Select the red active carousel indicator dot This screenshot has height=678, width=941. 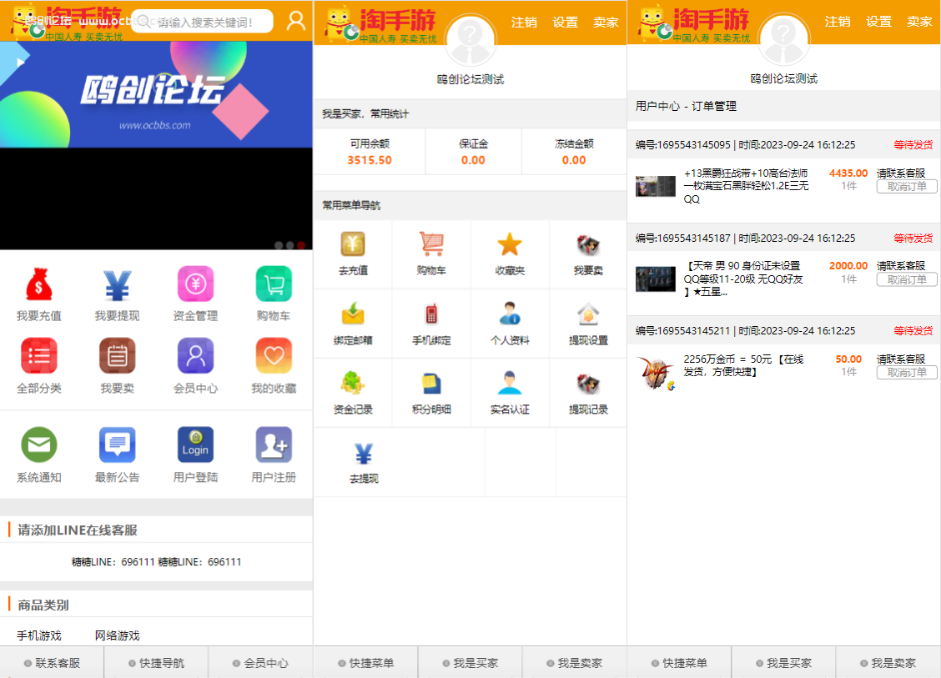click(x=301, y=245)
